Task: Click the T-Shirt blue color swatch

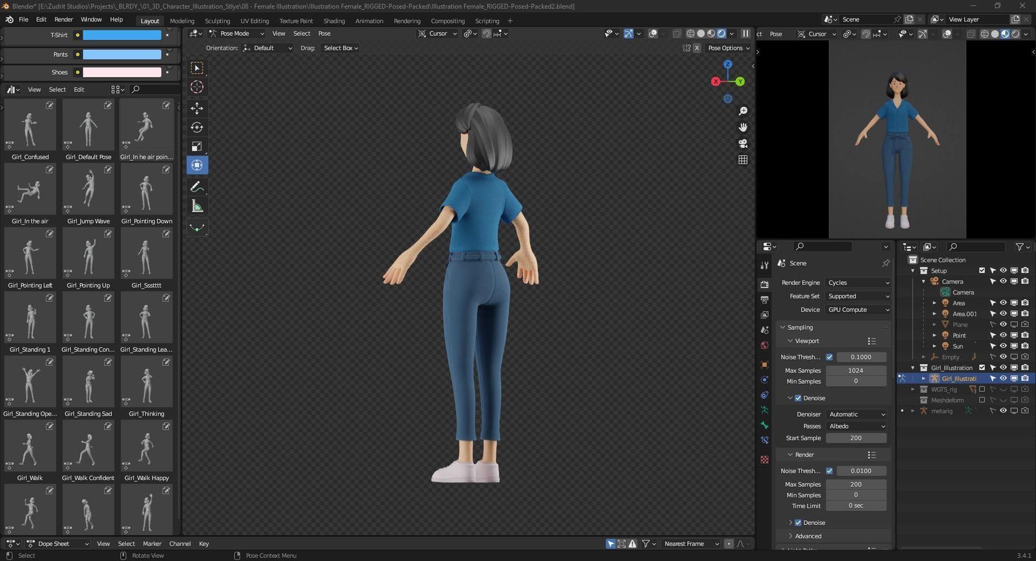Action: (122, 35)
